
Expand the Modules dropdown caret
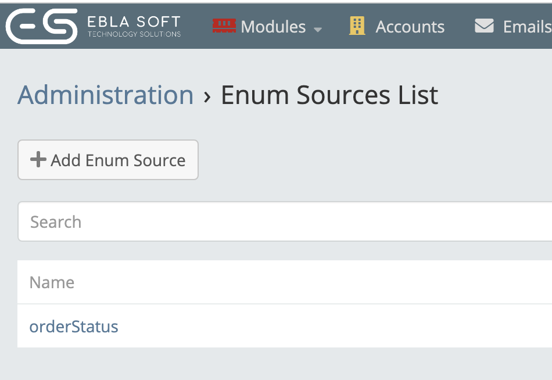tap(317, 30)
